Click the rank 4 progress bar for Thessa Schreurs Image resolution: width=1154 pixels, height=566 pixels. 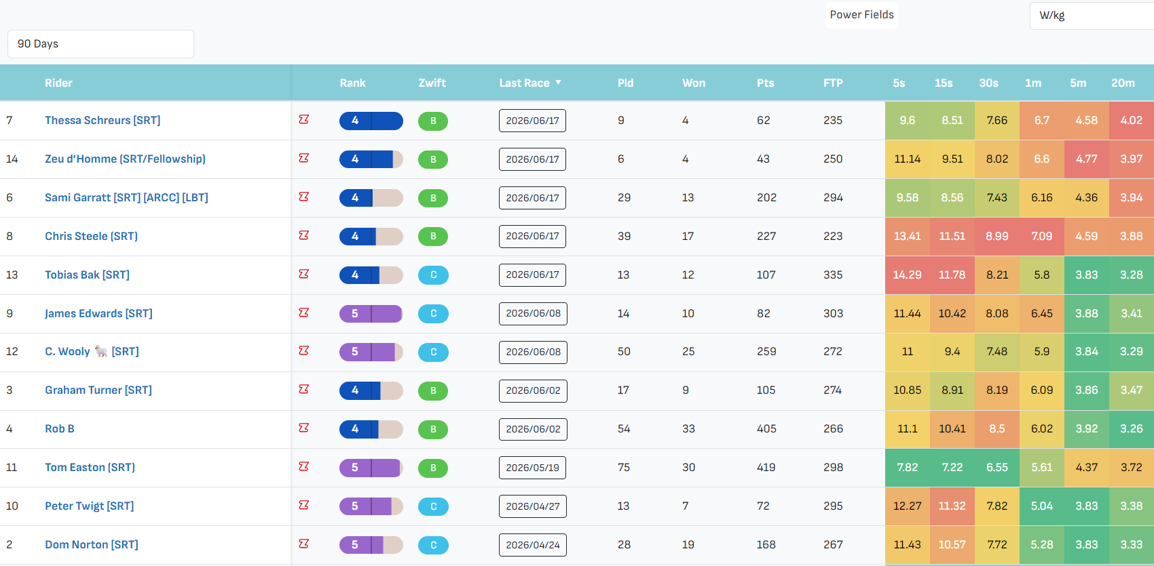pos(371,121)
